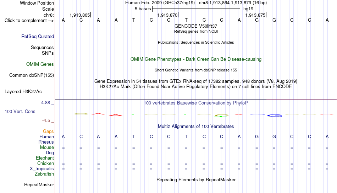Viewport: 337px width, 193px height.
Task: Click the Scale ruler label
Action: [48, 9]
